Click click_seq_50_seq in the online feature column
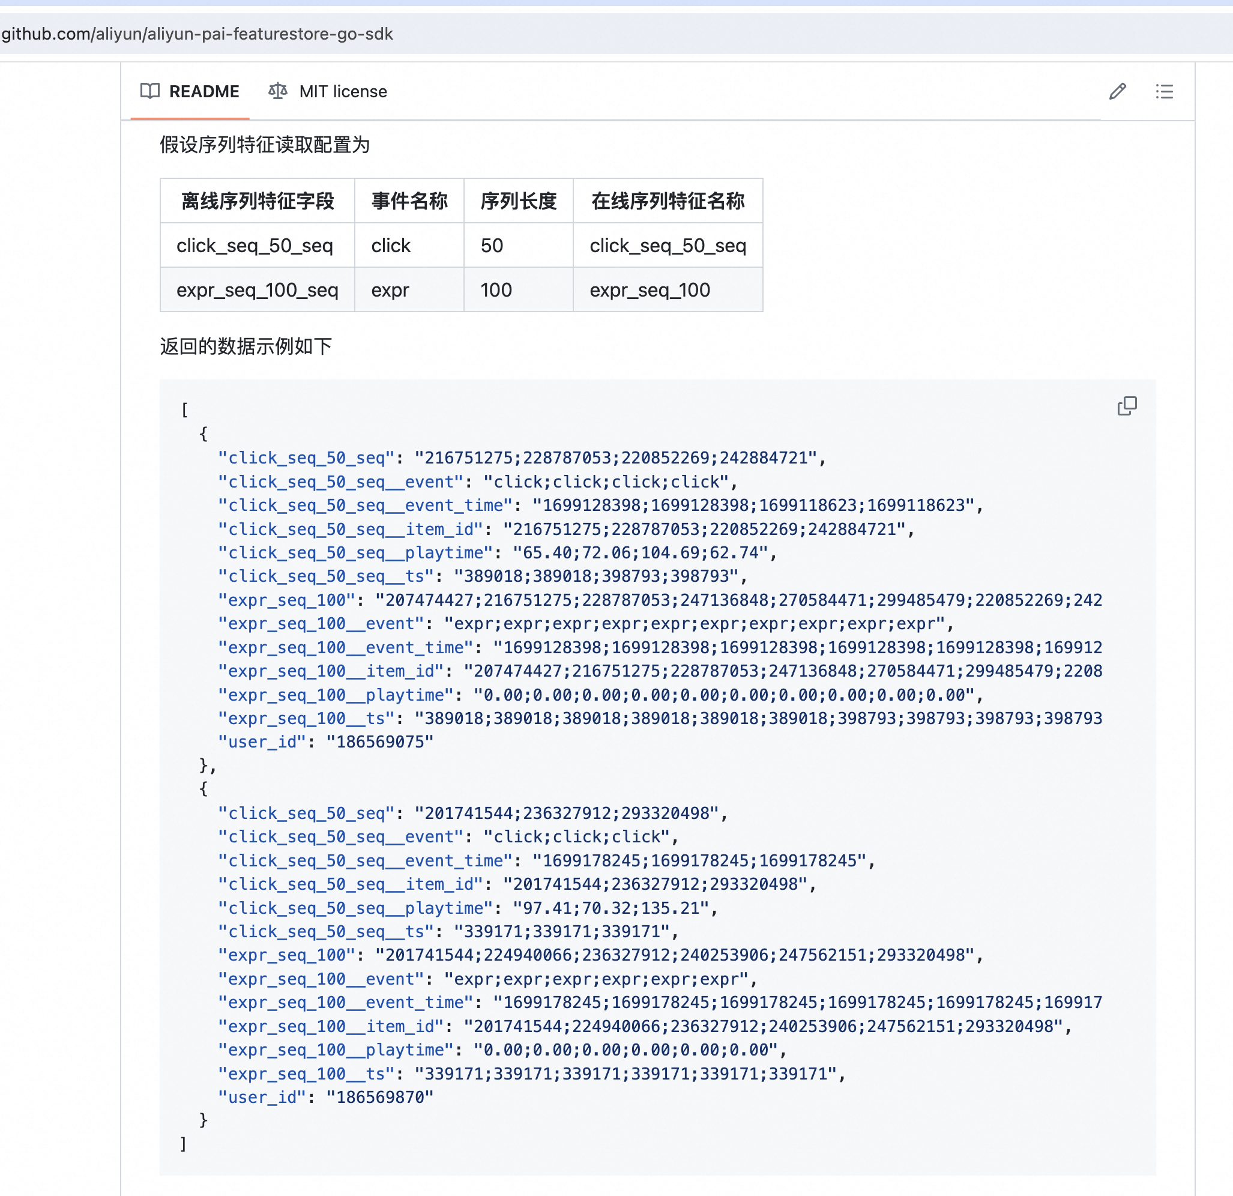The width and height of the screenshot is (1233, 1196). (668, 246)
